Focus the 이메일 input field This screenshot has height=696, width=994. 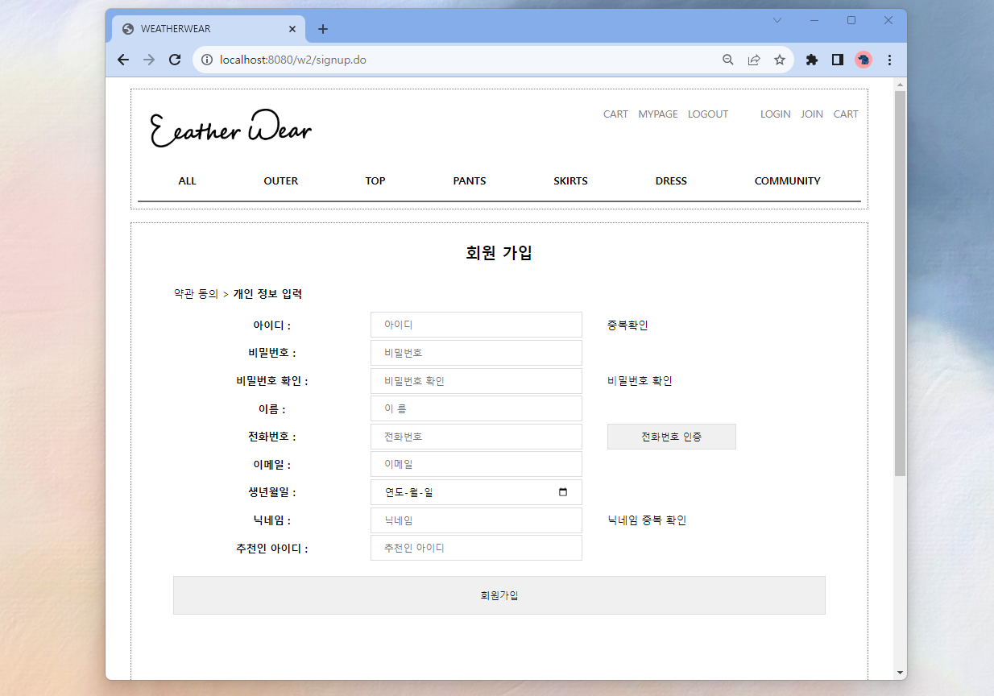476,464
